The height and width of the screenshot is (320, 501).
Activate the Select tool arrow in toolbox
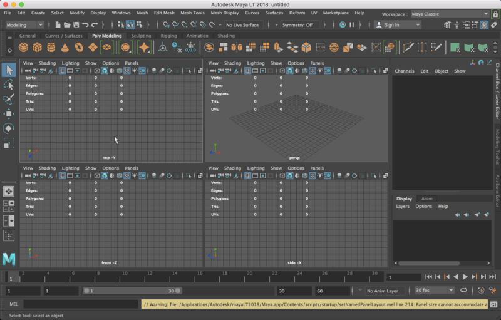[x=9, y=70]
